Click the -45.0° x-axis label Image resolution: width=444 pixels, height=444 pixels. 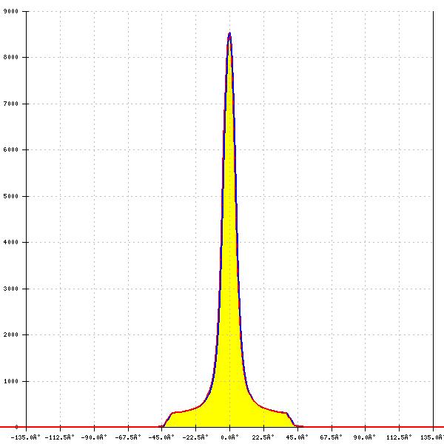coord(161,437)
